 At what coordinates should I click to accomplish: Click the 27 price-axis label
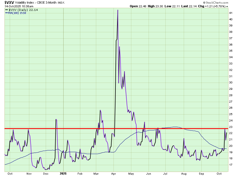click(x=231, y=101)
